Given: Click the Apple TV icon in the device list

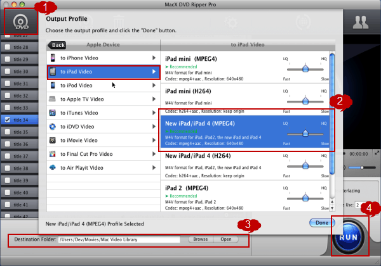Looking at the screenshot, I should click(x=53, y=99).
